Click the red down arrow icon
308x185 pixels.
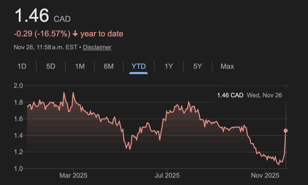tap(75, 34)
